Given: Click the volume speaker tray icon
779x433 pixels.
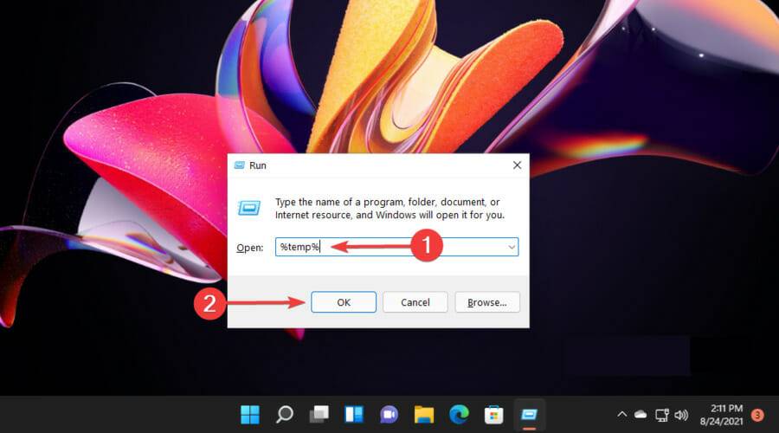Looking at the screenshot, I should click(682, 415).
